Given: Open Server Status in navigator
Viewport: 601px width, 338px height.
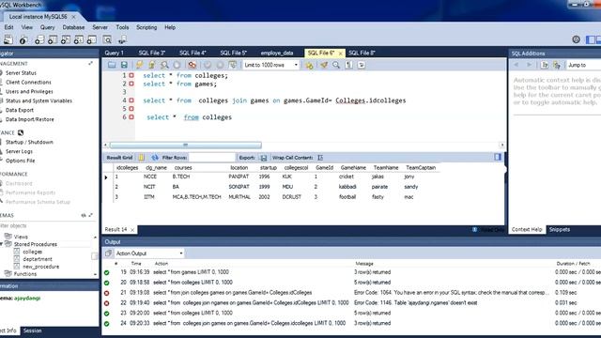Looking at the screenshot, I should pos(21,73).
